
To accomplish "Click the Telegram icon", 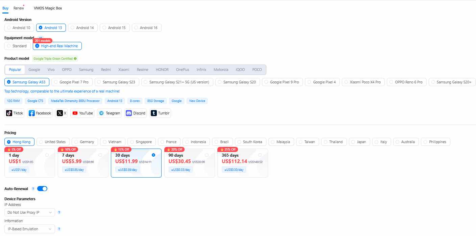I will [x=101, y=113].
